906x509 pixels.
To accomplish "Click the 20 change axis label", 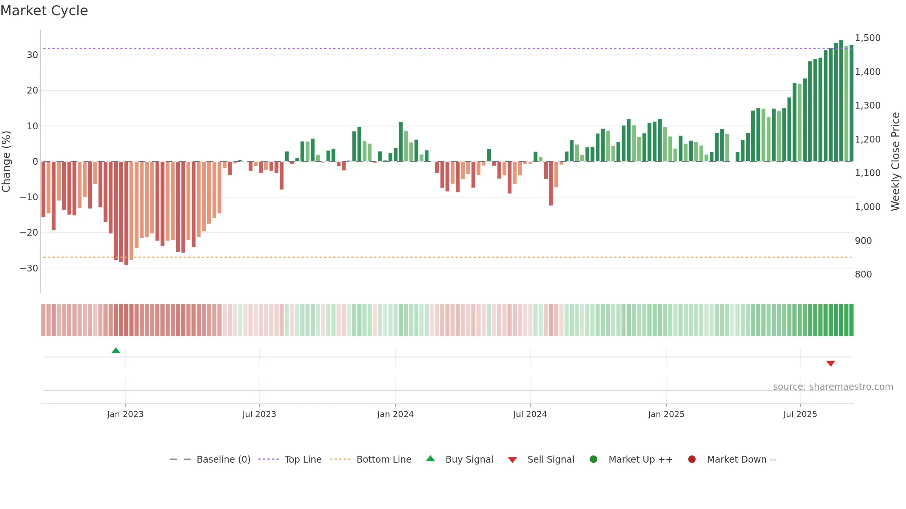I will (32, 90).
